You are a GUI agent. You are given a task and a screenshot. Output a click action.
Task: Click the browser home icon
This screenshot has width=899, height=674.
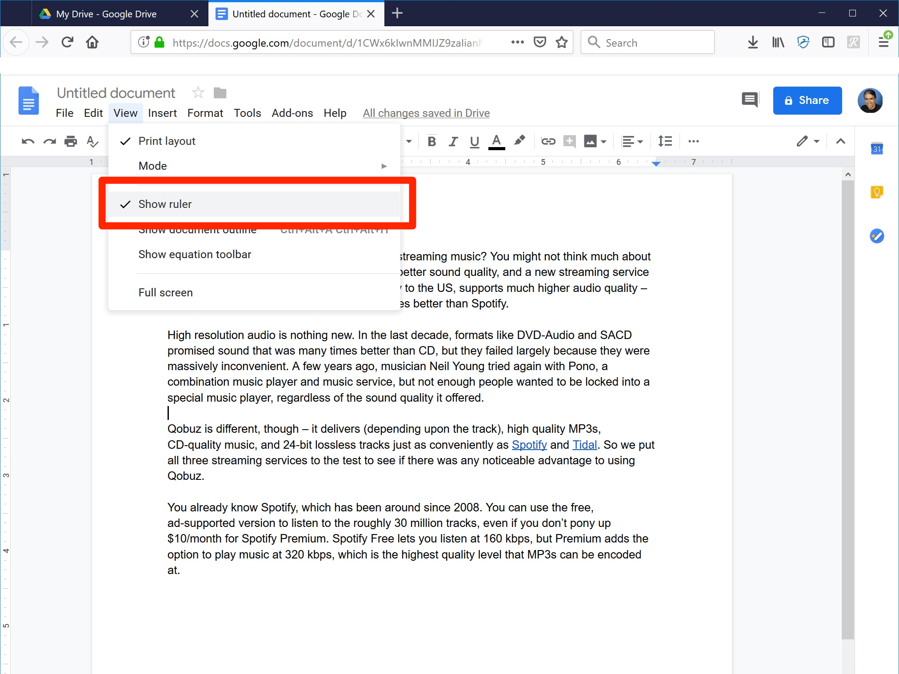tap(92, 42)
